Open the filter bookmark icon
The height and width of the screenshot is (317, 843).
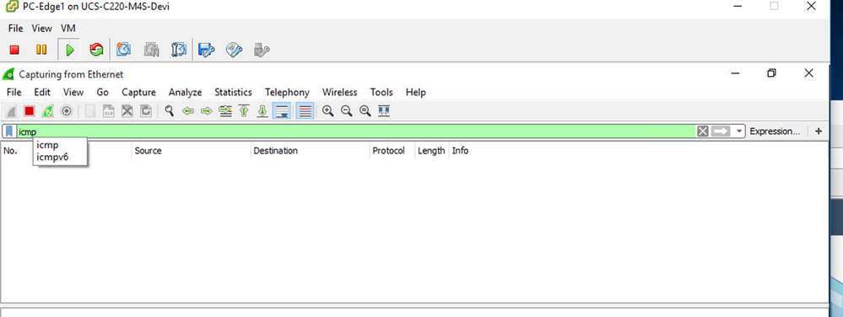coord(9,131)
